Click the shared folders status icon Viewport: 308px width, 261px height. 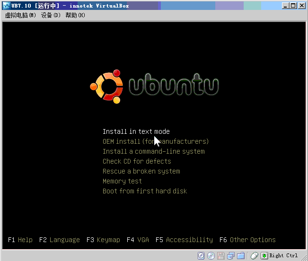point(241,256)
